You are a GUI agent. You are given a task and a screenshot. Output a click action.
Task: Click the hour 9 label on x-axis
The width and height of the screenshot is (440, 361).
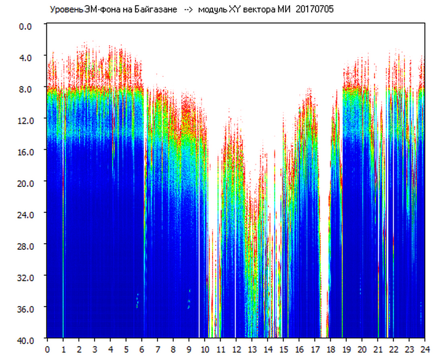tap(189, 349)
